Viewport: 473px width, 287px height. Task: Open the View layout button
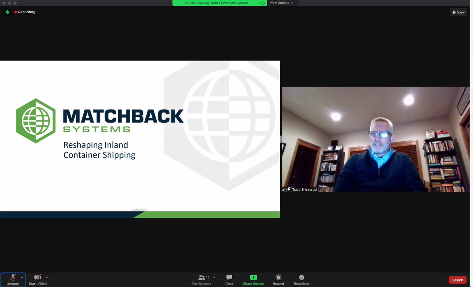pos(459,12)
